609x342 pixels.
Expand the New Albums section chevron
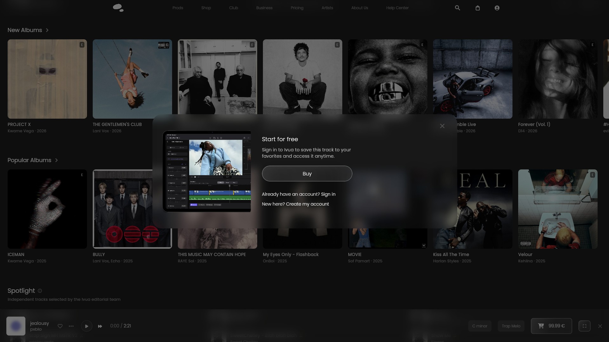point(47,30)
